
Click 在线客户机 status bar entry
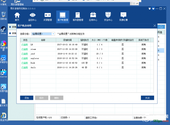44,118
